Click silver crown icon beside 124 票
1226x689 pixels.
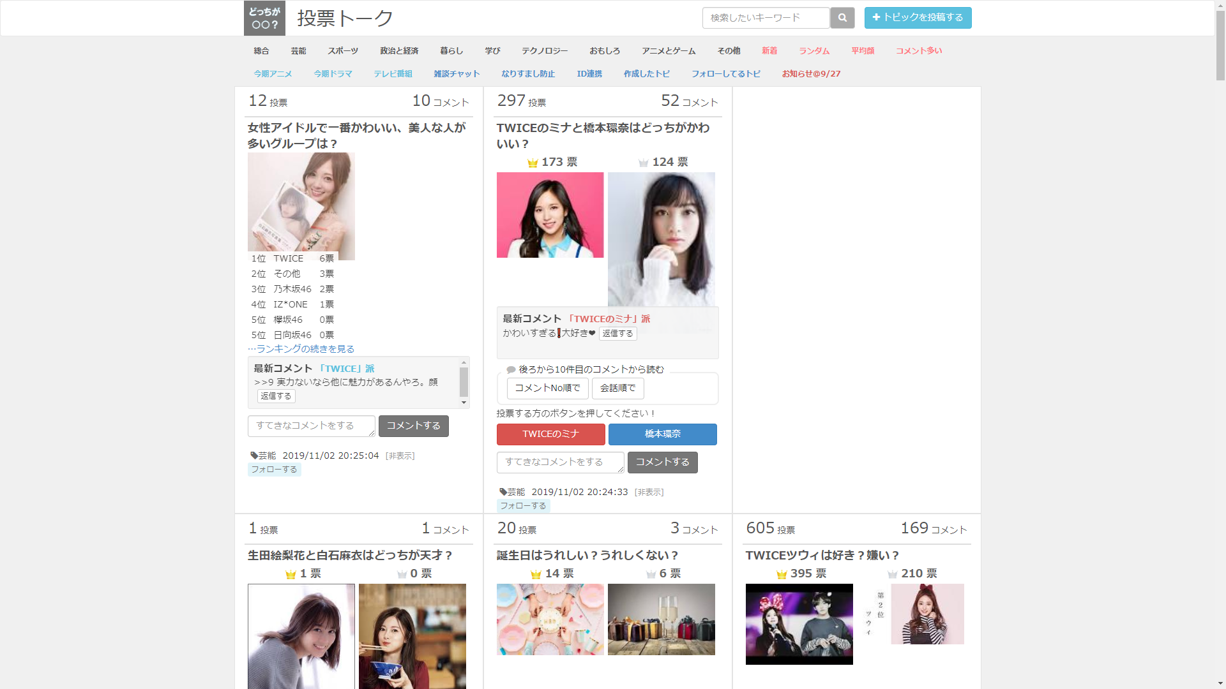point(644,163)
